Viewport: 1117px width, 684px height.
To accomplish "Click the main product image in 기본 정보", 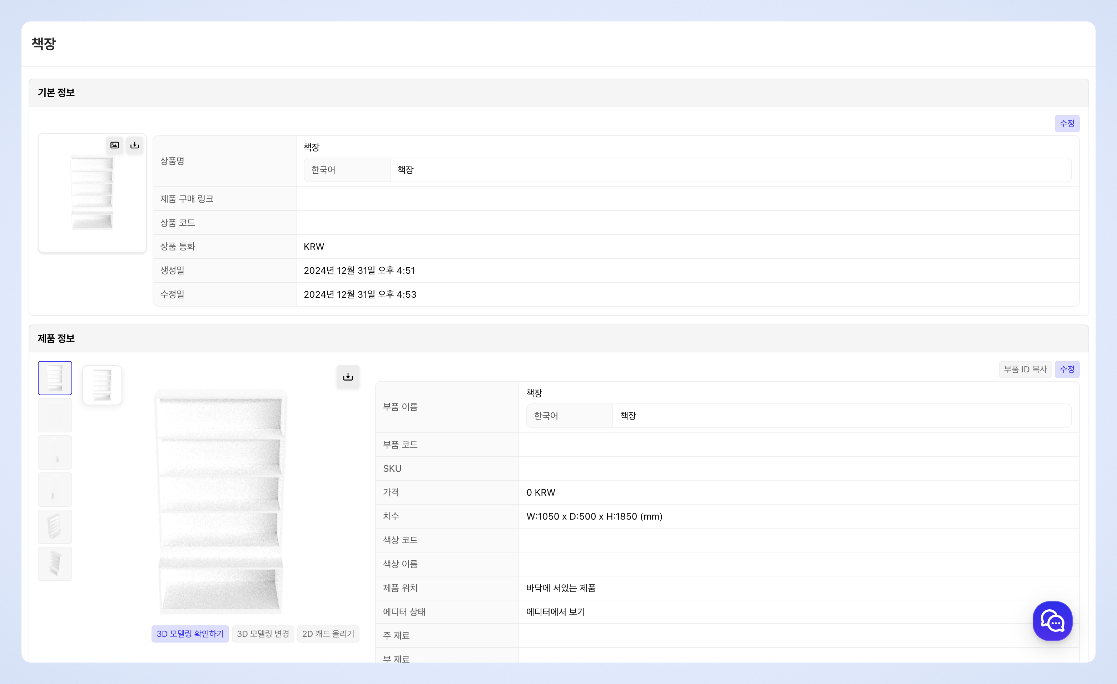I will click(x=92, y=193).
